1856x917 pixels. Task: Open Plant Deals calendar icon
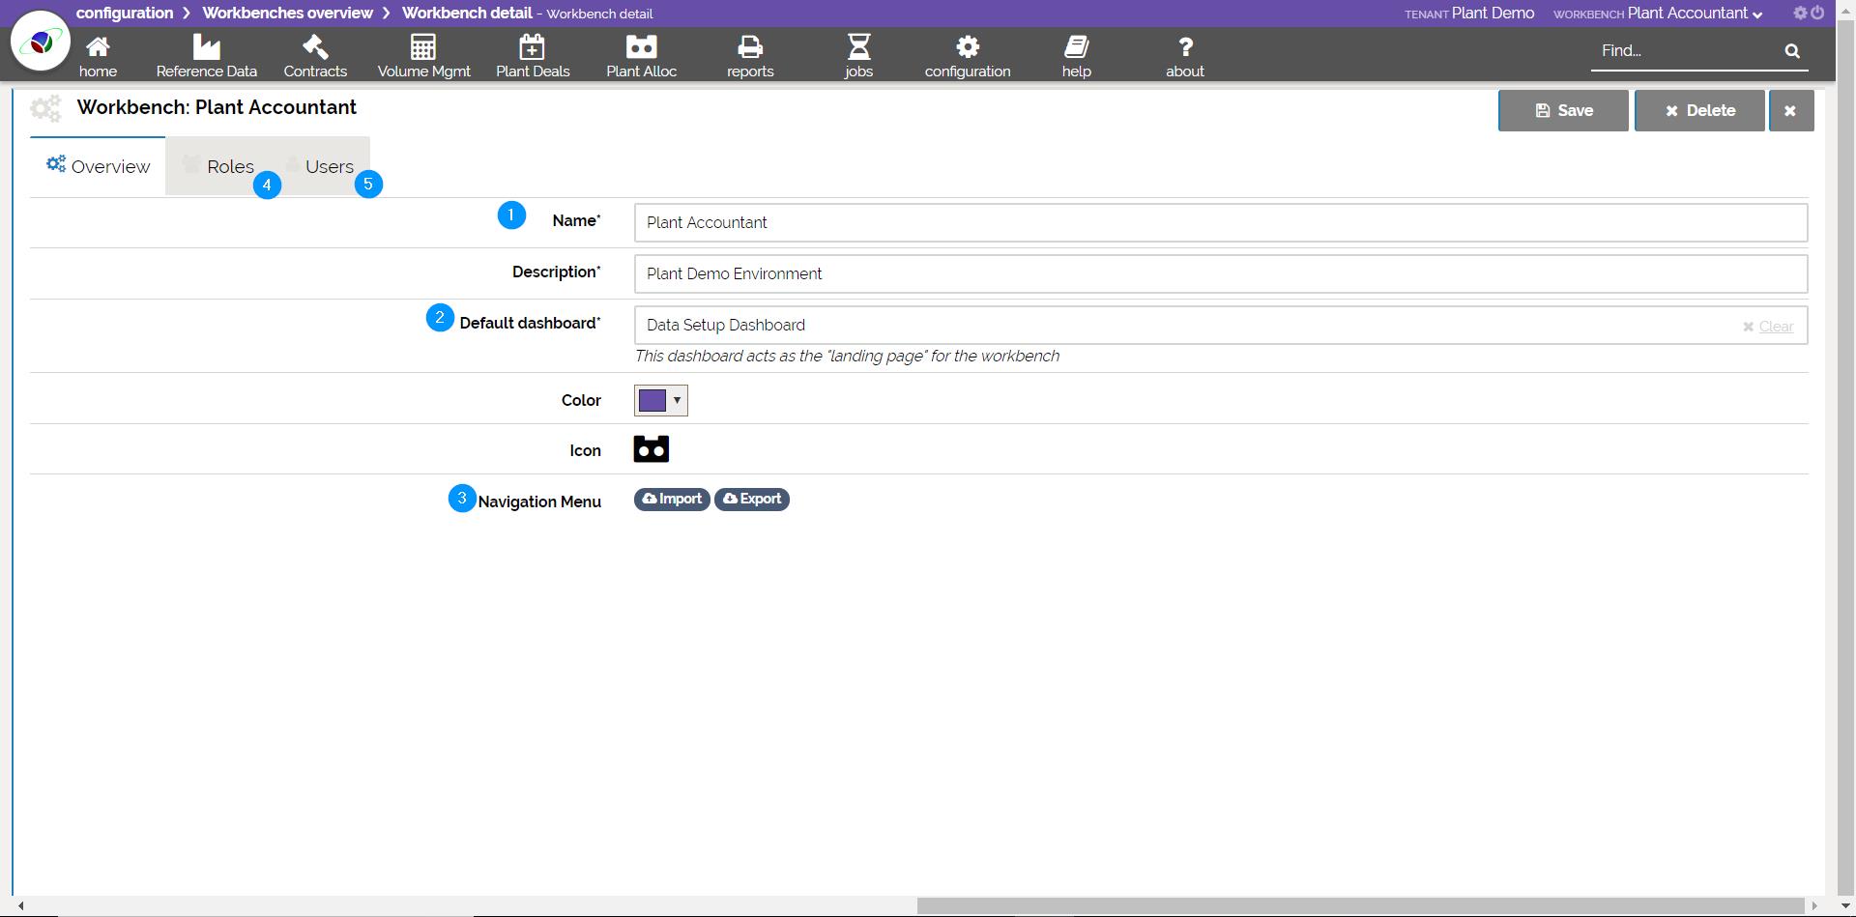point(532,47)
